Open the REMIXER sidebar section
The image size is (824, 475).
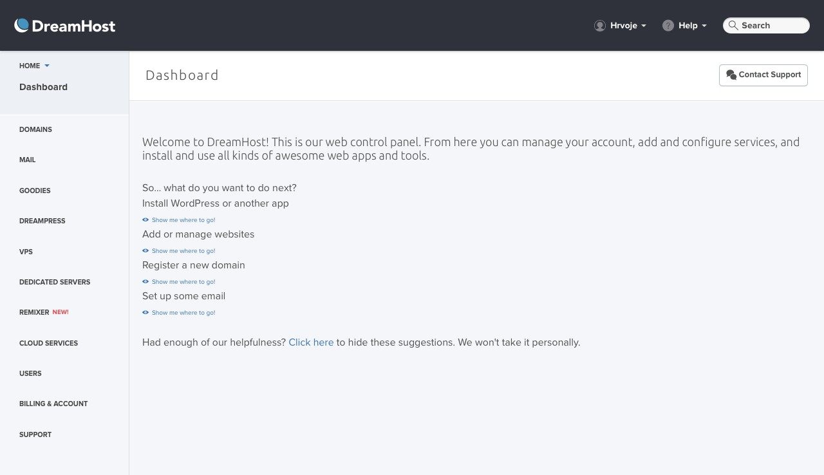[x=34, y=312]
